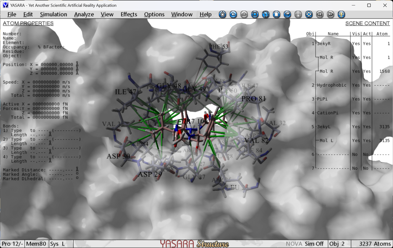Click the greyed save disk icon
393x248 pixels.
click(298, 14)
